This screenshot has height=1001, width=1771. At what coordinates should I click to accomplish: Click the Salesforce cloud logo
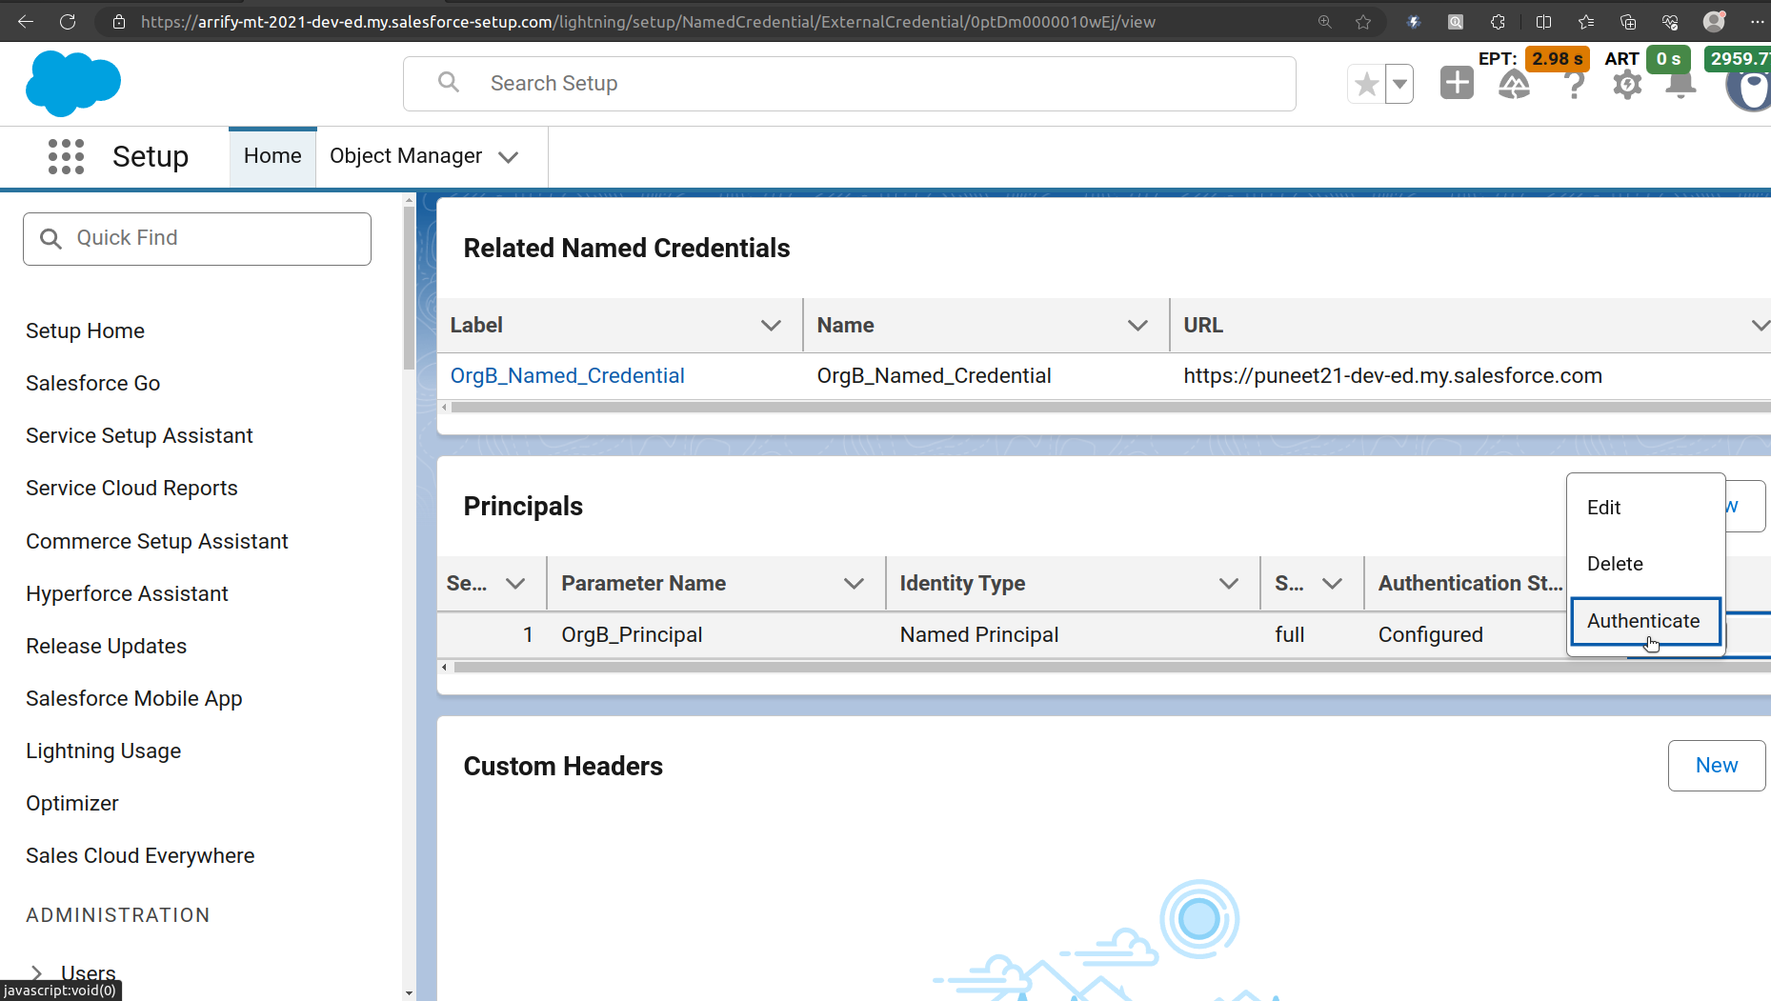pos(73,84)
